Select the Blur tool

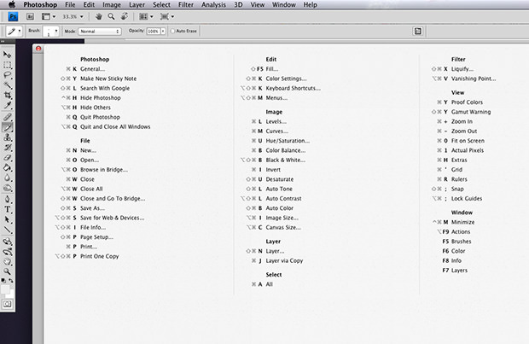pos(7,178)
